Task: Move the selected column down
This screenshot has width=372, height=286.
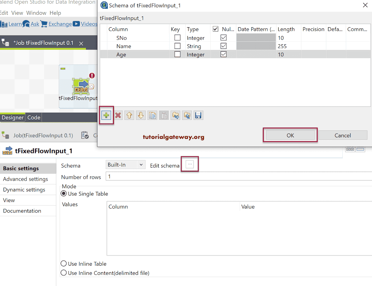Action: click(x=141, y=115)
